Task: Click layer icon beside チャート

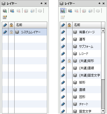Action: point(75,104)
